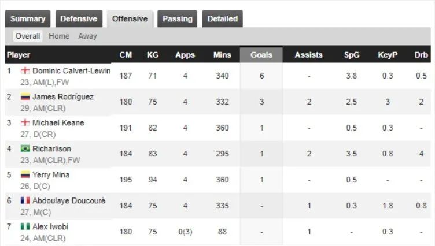Image resolution: width=435 pixels, height=246 pixels.
Task: Open Dominic Calvert-Lewin player link
Action: pyautogui.click(x=71, y=70)
